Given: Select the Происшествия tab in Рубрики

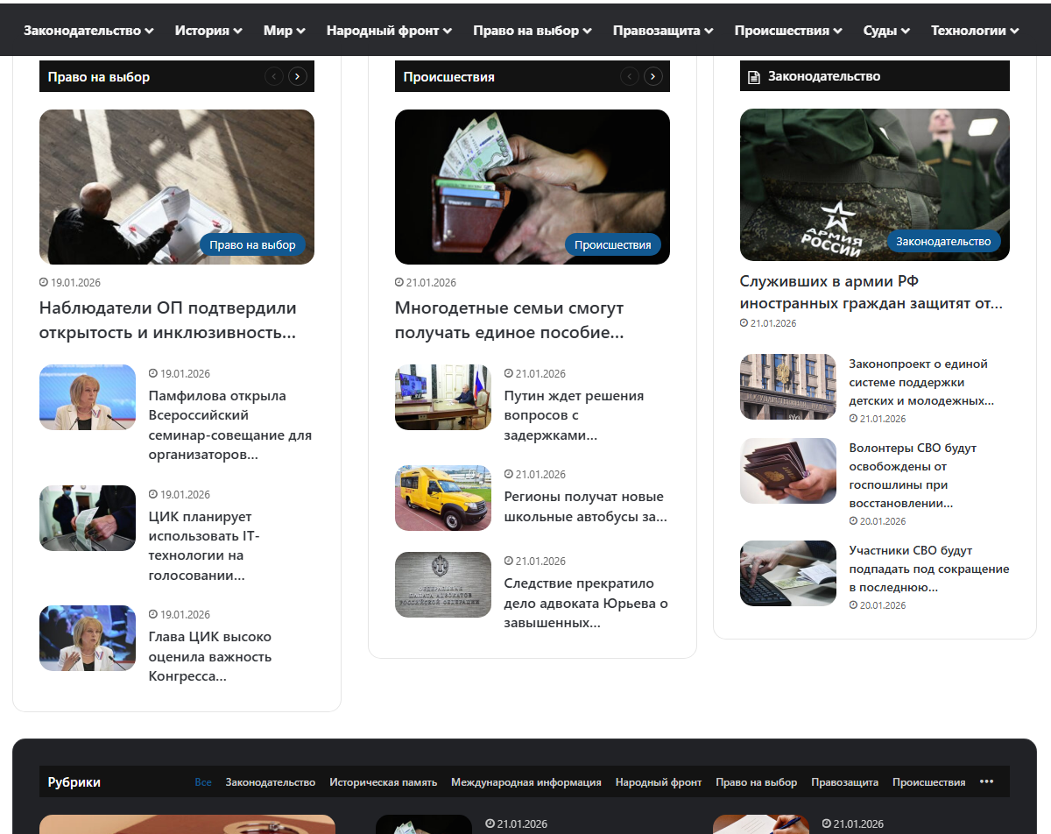Looking at the screenshot, I should [x=929, y=782].
